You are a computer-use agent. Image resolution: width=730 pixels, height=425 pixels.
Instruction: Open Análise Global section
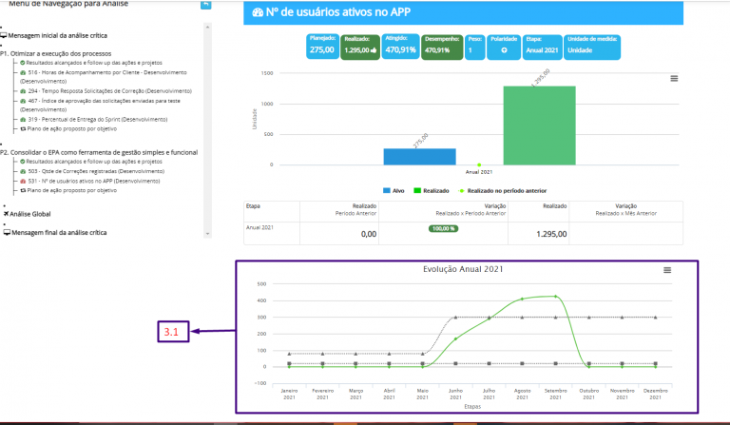coord(30,214)
